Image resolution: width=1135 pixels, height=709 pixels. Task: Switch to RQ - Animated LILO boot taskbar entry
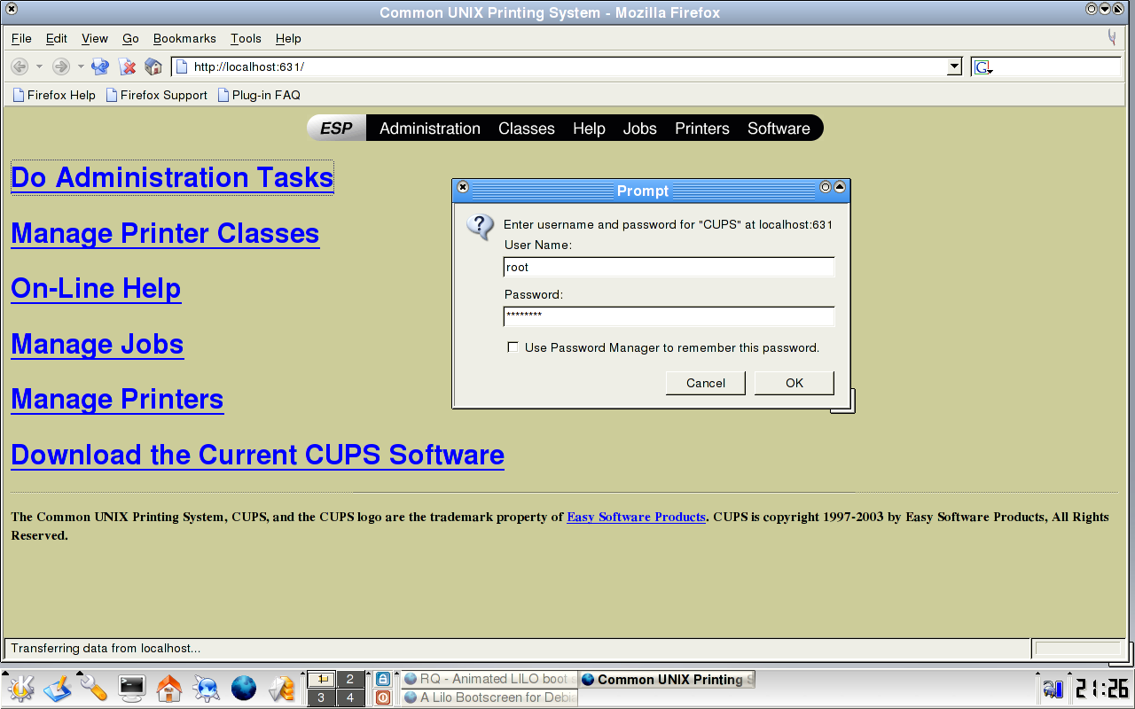[x=489, y=679]
